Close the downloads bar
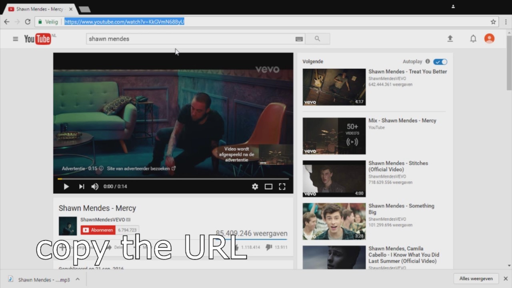 point(506,279)
